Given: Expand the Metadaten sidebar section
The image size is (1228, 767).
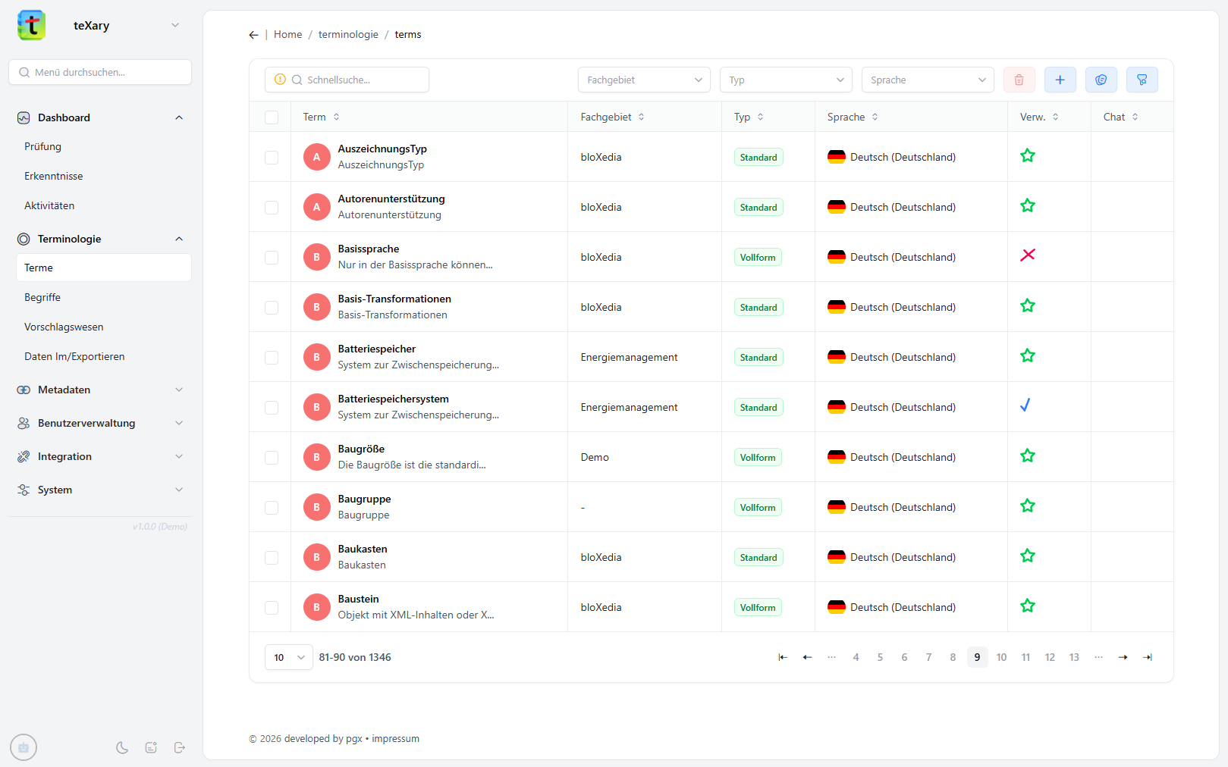Looking at the screenshot, I should pyautogui.click(x=100, y=390).
